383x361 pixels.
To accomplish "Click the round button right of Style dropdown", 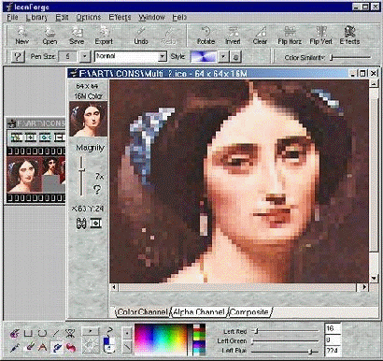I will pos(235,57).
